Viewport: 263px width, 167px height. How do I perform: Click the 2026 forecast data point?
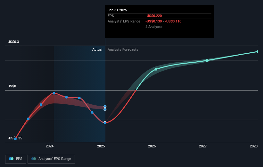tap(156, 69)
